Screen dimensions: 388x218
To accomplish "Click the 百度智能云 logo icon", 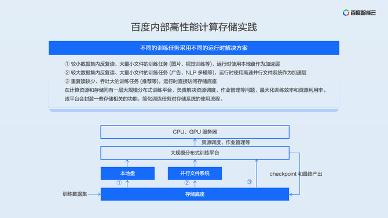I will pyautogui.click(x=346, y=13).
